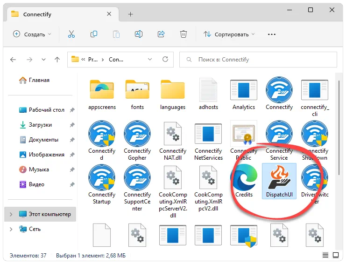
Task: Expand the address bar history dropdown
Action: [x=150, y=60]
